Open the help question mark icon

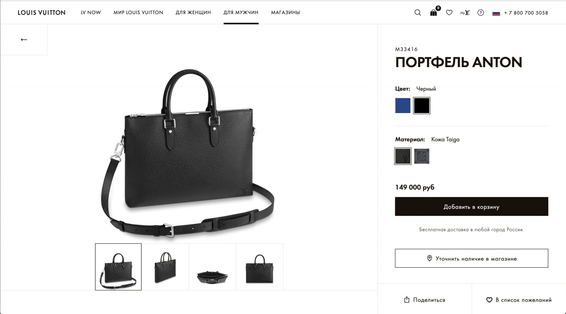[x=481, y=13]
